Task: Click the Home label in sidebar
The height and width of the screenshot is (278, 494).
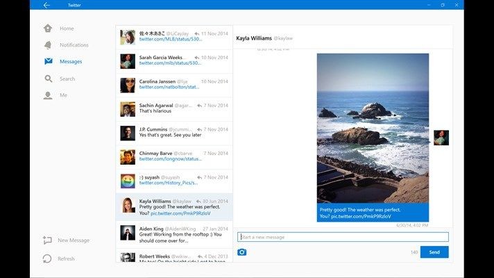Action: (x=67, y=28)
